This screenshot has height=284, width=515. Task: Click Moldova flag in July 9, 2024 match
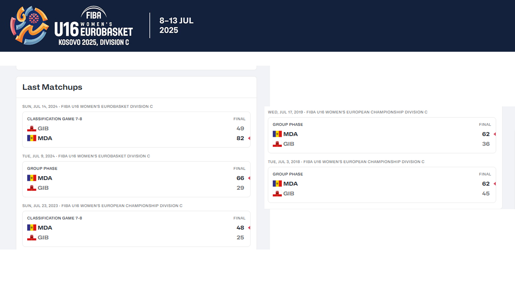pos(32,178)
